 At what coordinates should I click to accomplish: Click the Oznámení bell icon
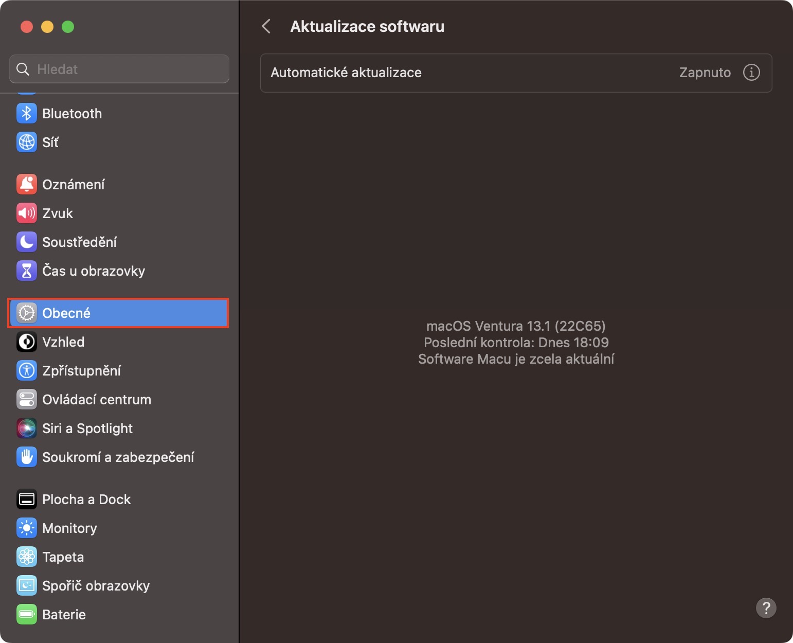[27, 185]
